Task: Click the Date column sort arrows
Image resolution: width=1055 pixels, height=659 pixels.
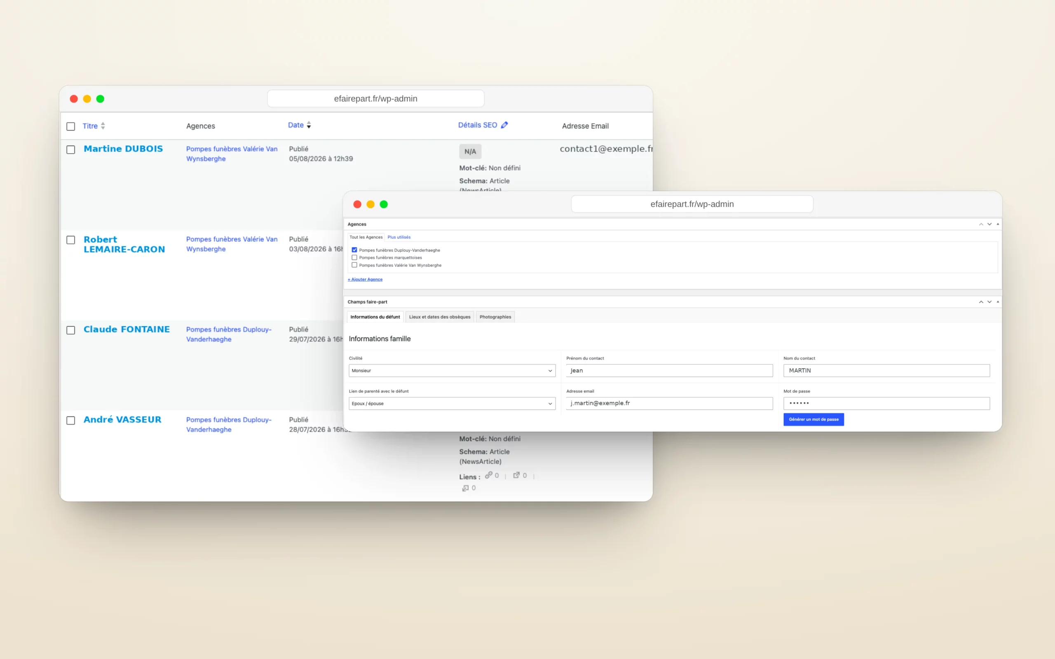Action: [309, 125]
